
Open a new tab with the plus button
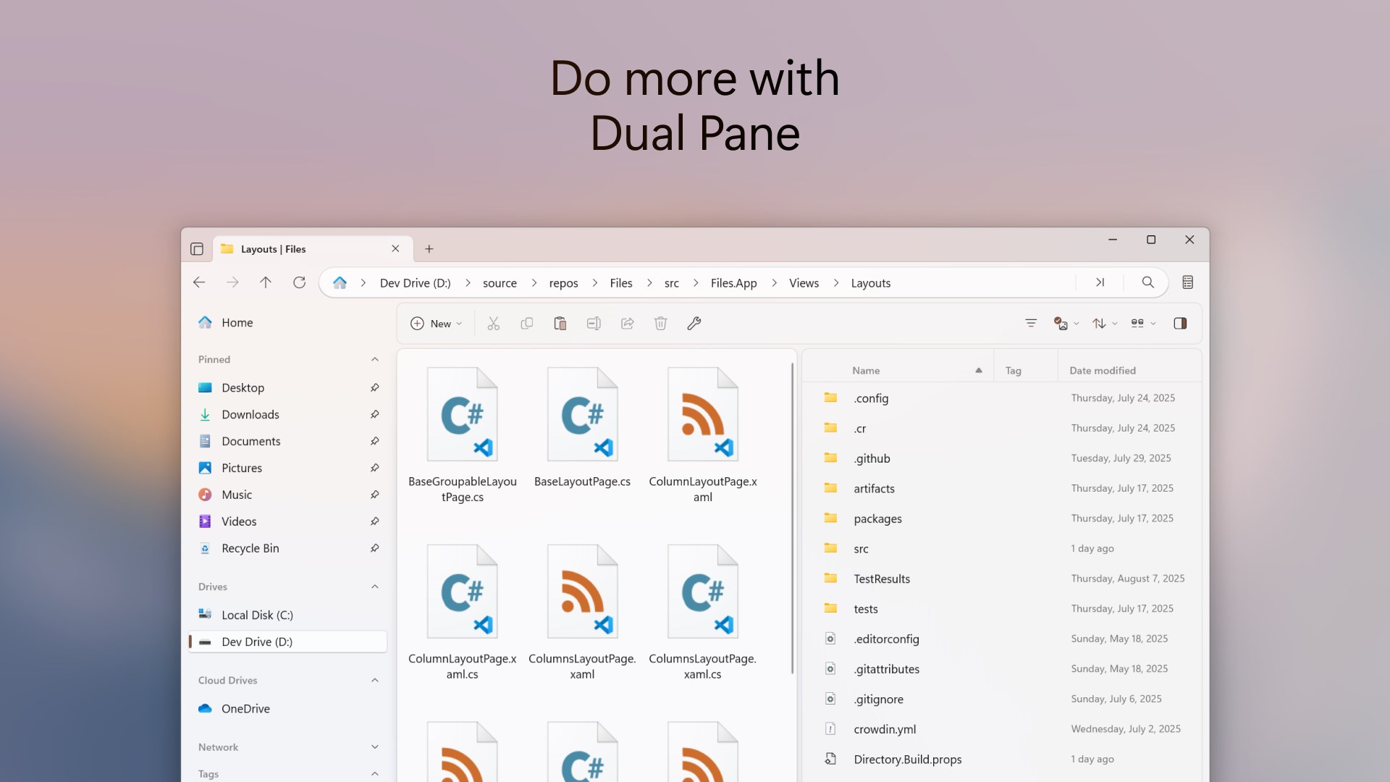[429, 248]
